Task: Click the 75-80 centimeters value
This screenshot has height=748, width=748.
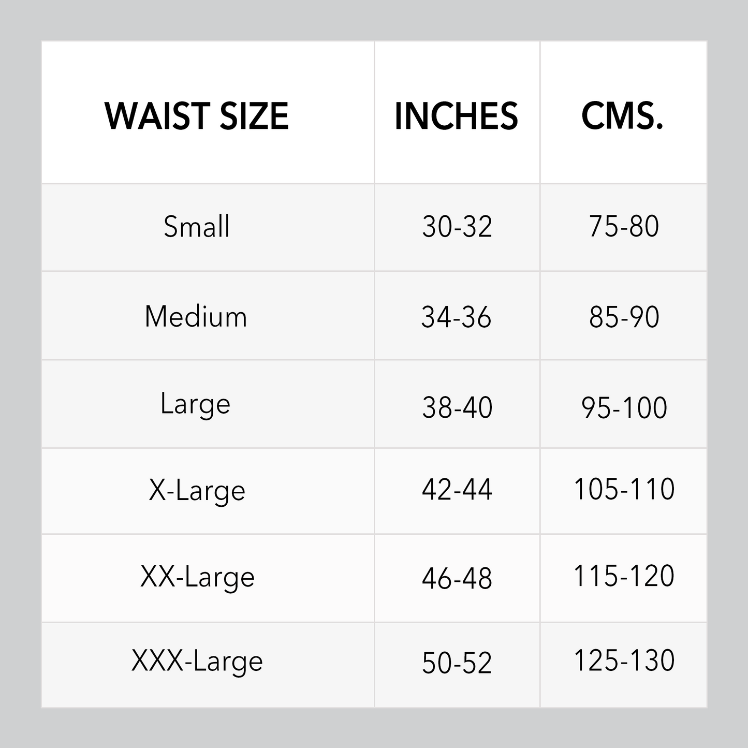Action: coord(624,227)
